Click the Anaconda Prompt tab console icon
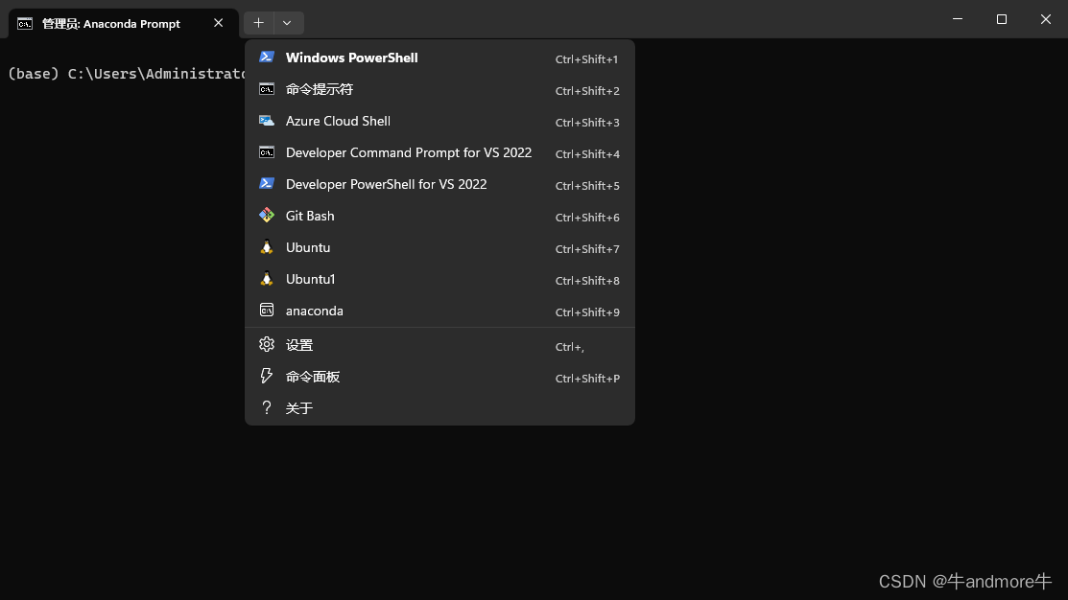Image resolution: width=1068 pixels, height=600 pixels. click(25, 24)
